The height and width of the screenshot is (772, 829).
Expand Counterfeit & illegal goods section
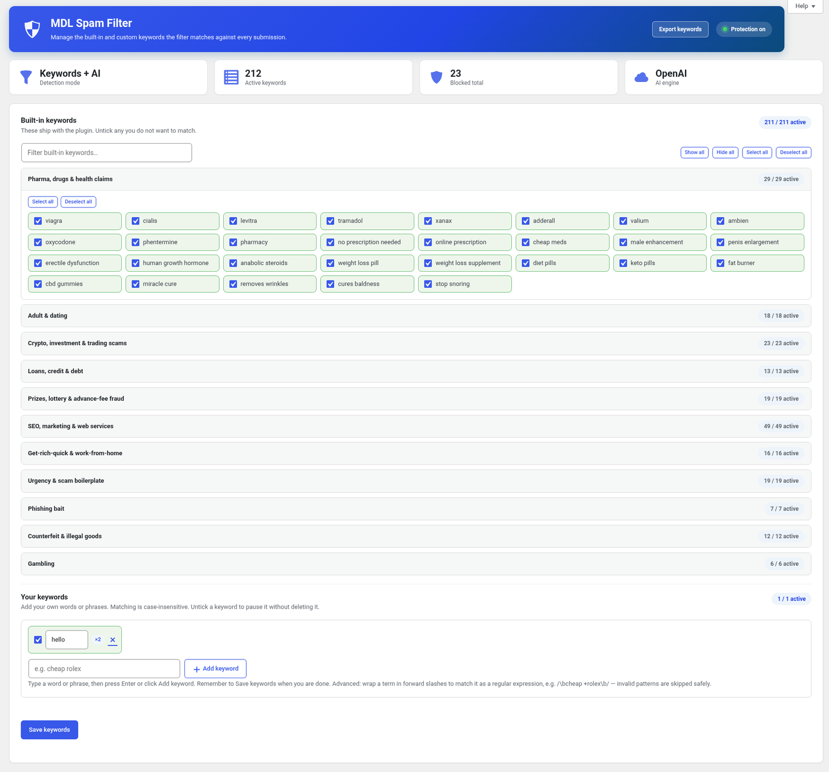[416, 536]
